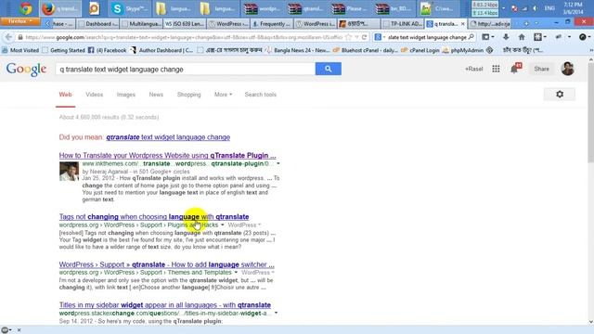The width and height of the screenshot is (594, 334).
Task: Select the Videos results tab
Action: [95, 95]
